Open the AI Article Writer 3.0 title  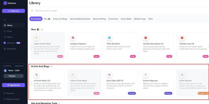(x=42, y=80)
